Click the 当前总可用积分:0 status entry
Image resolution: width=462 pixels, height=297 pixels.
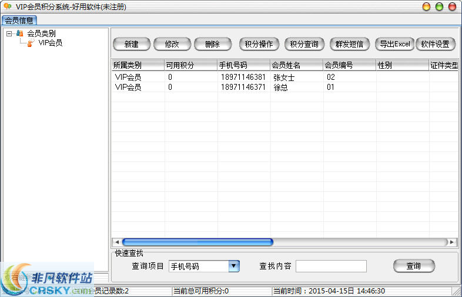coord(201,291)
